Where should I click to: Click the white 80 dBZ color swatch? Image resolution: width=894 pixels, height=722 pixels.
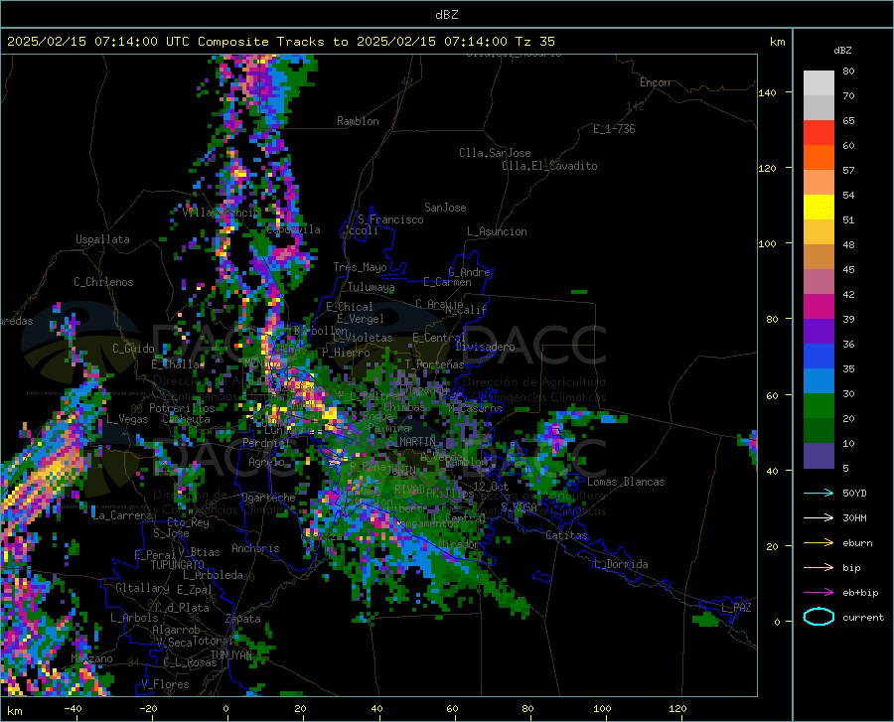819,82
